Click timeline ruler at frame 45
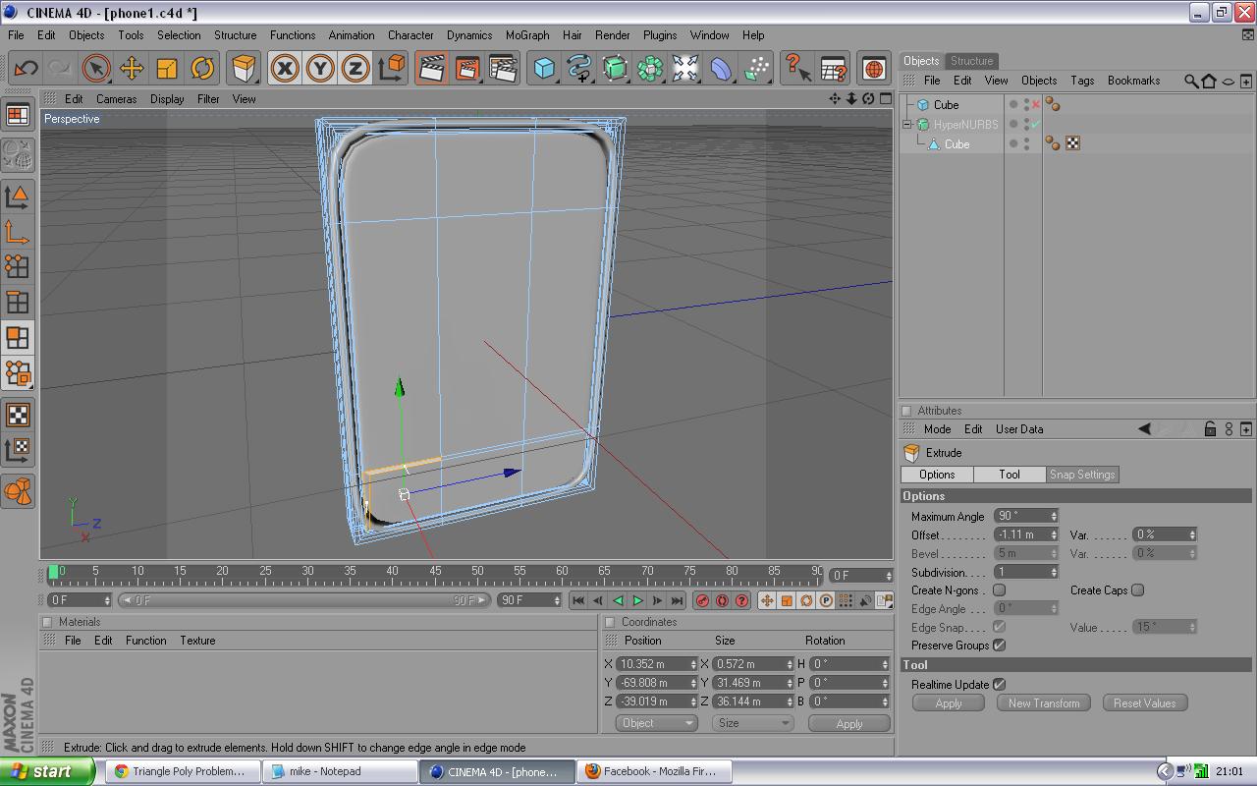Viewport: 1257px width, 786px height. pos(435,573)
